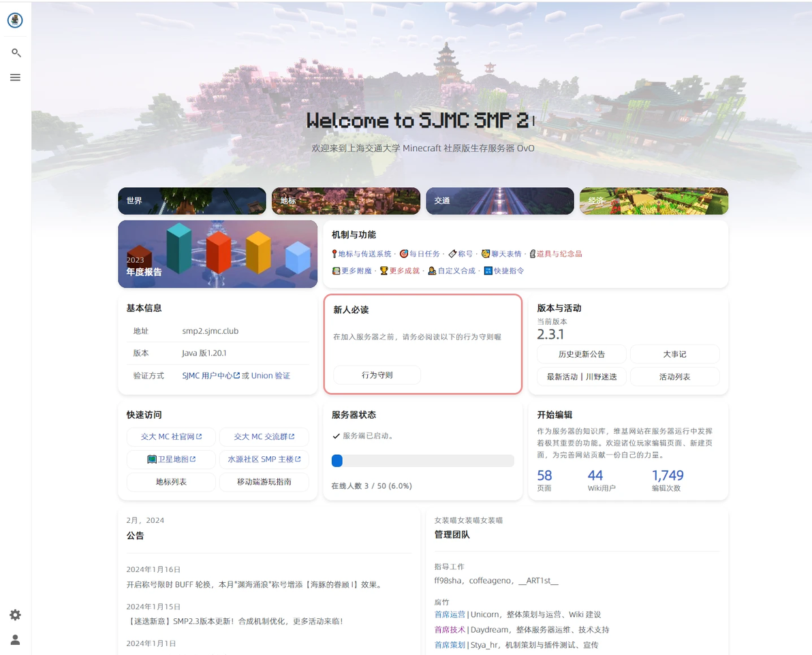The image size is (812, 655).
Task: Open the 自定义合成 link
Action: 456,271
